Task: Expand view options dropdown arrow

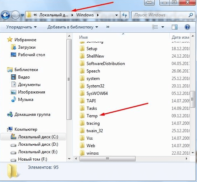Action: pyautogui.click(x=163, y=27)
